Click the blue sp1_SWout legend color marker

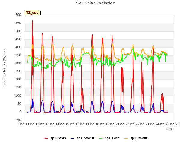pos(73,139)
